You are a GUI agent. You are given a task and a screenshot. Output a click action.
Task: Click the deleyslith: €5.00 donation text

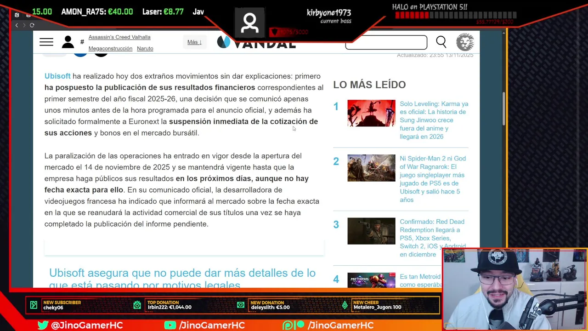pos(270,307)
